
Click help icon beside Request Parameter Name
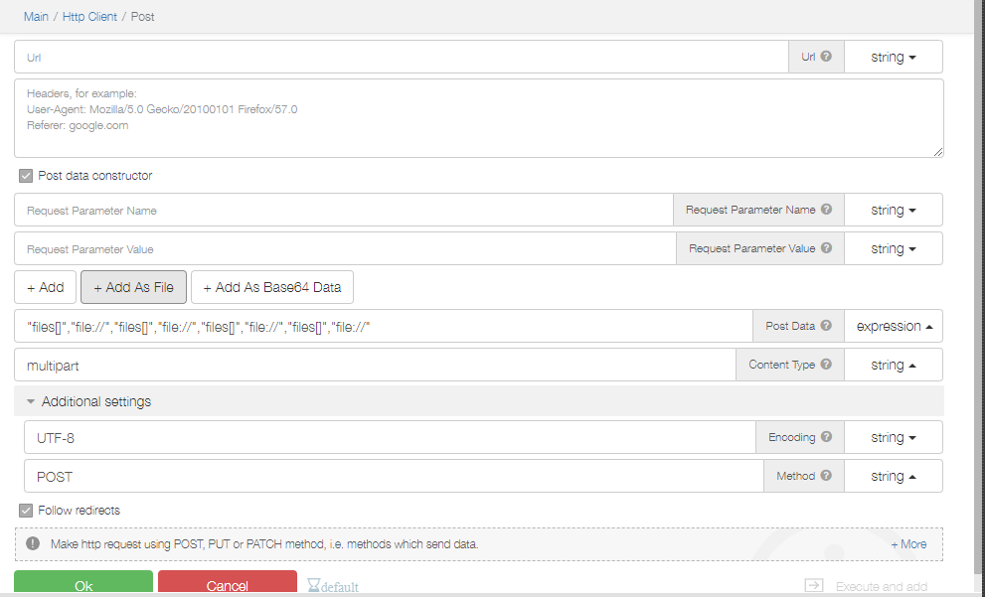tap(826, 211)
